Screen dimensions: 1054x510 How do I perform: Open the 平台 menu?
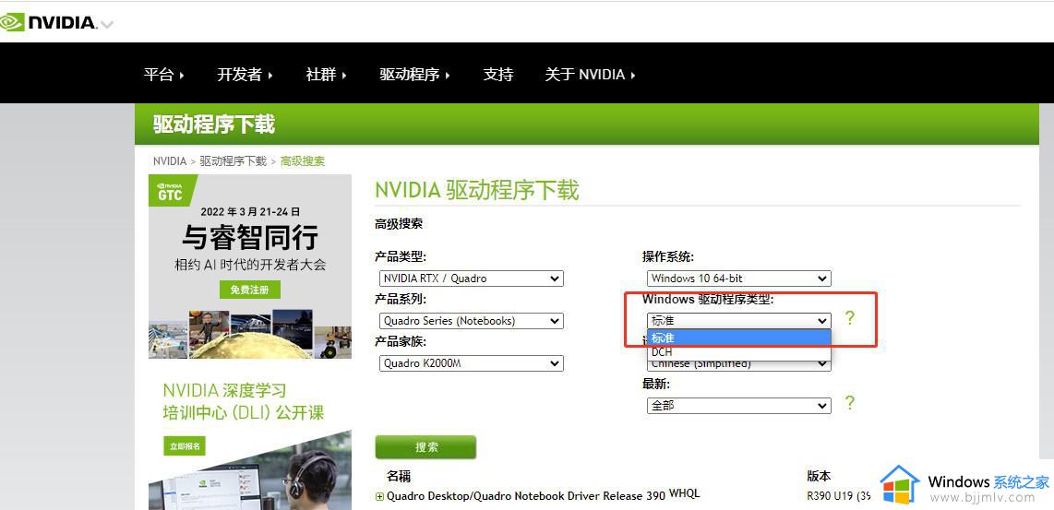[164, 75]
